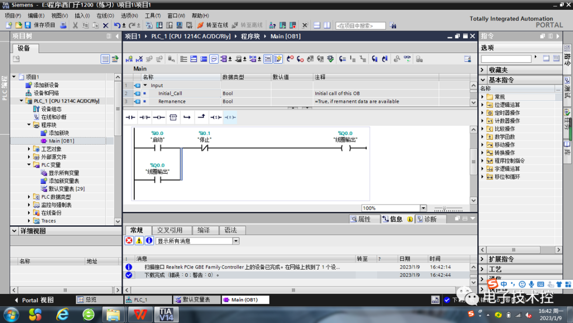The image size is (573, 323).
Task: Switch to 编译 tab
Action: [204, 230]
